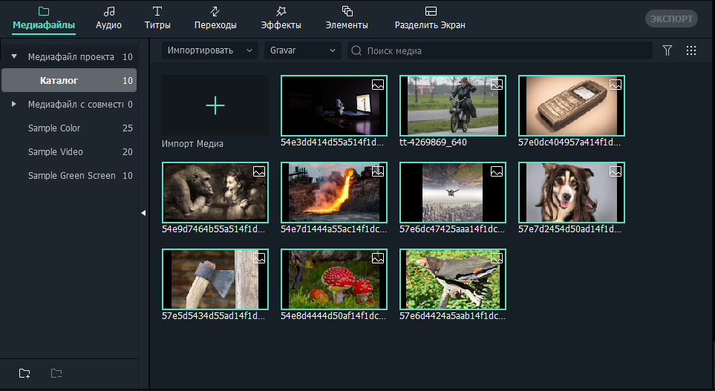Image resolution: width=715 pixels, height=391 pixels.
Task: Click image icon on mushrooms thumbnail
Action: click(x=378, y=257)
